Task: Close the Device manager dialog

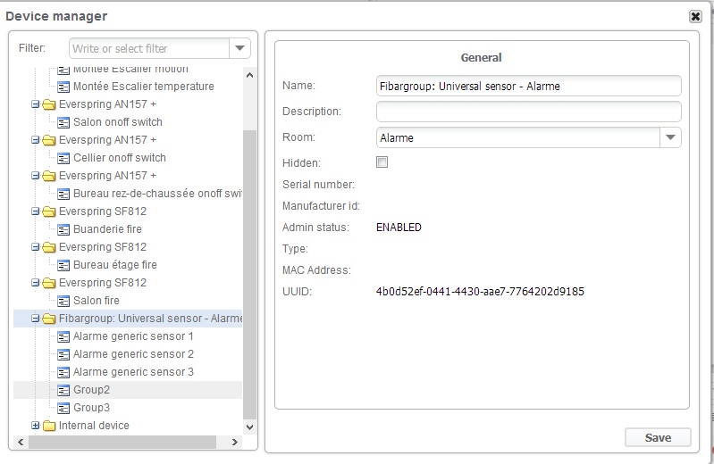Action: (695, 16)
